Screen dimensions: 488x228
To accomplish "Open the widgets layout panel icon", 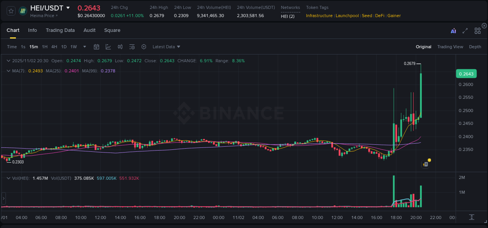I will click(477, 31).
